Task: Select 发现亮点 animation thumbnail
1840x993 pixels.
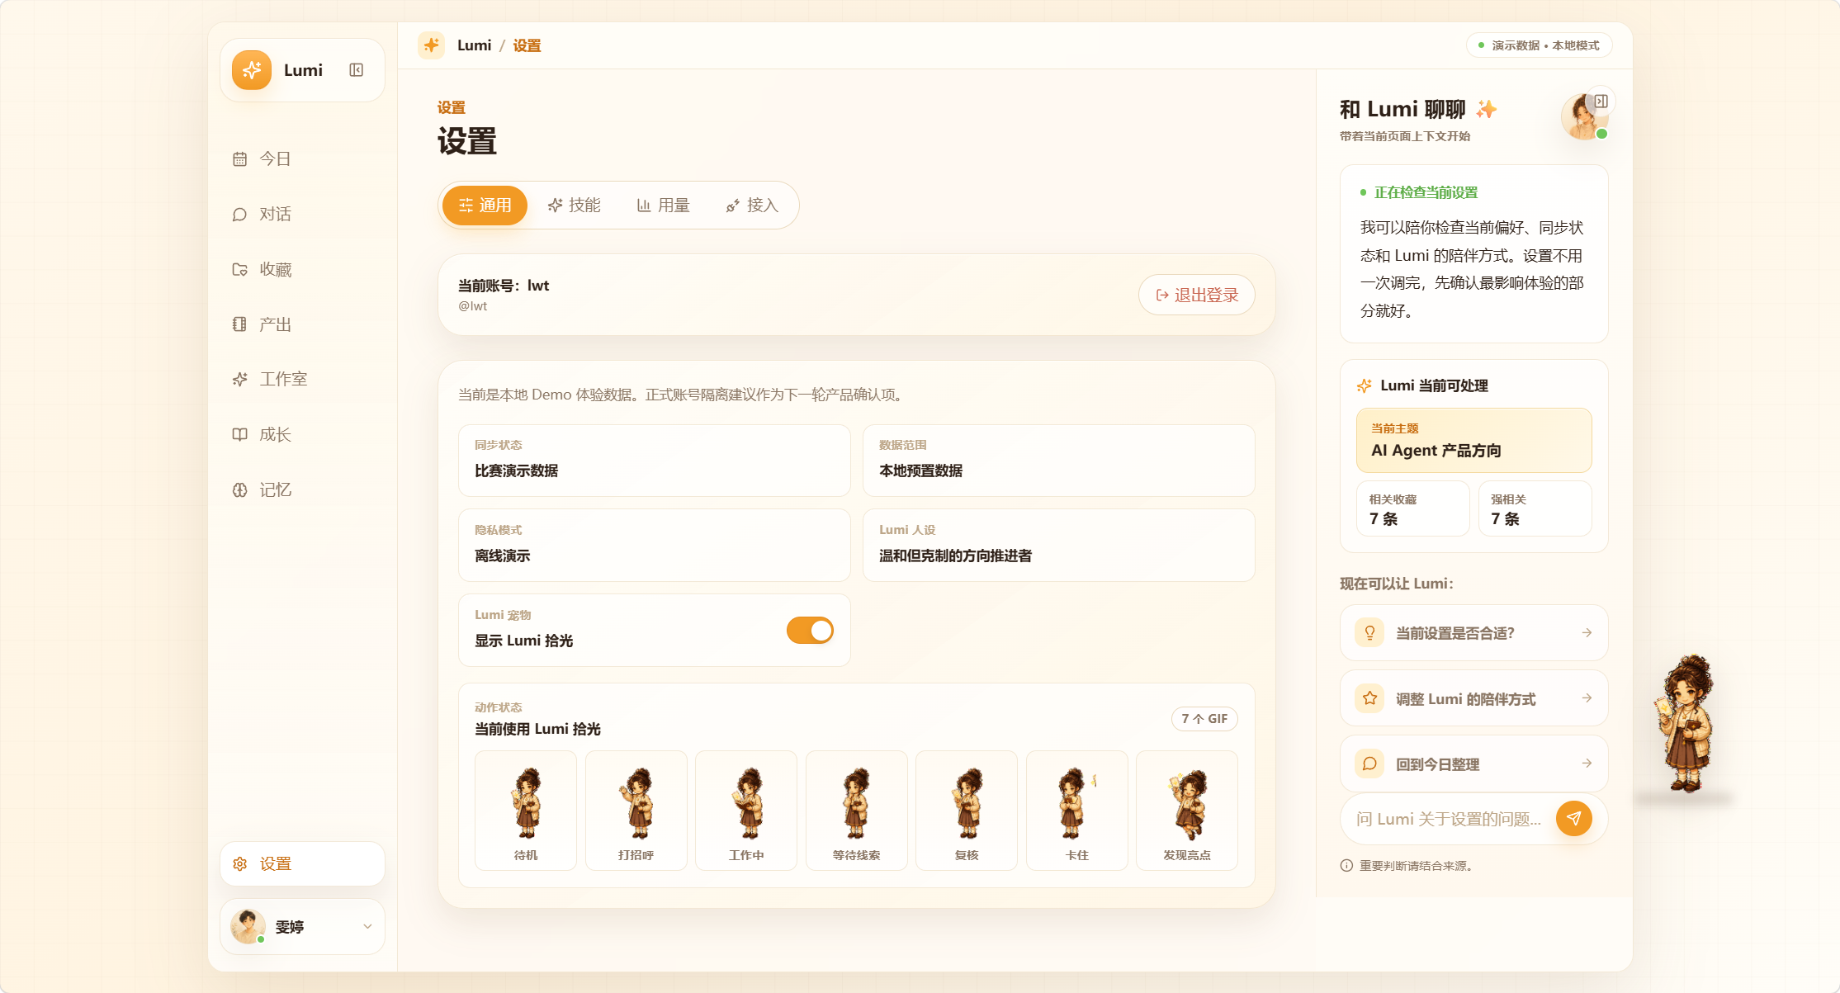Action: pos(1187,811)
